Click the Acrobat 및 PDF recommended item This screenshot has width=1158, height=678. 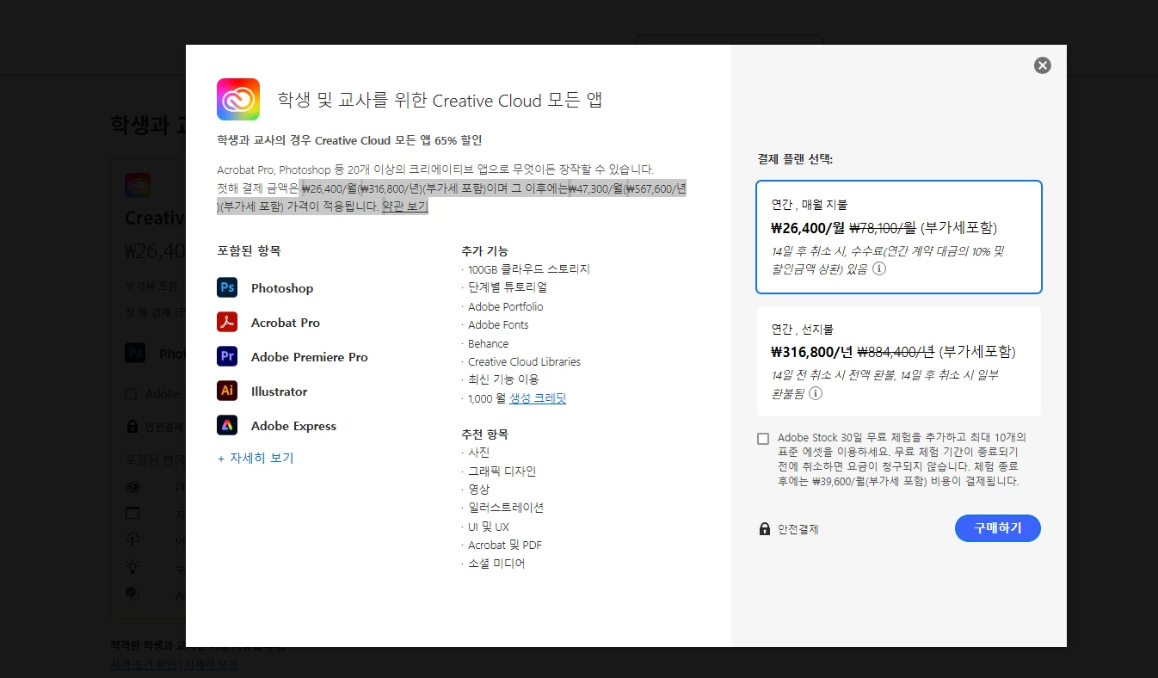tap(505, 545)
